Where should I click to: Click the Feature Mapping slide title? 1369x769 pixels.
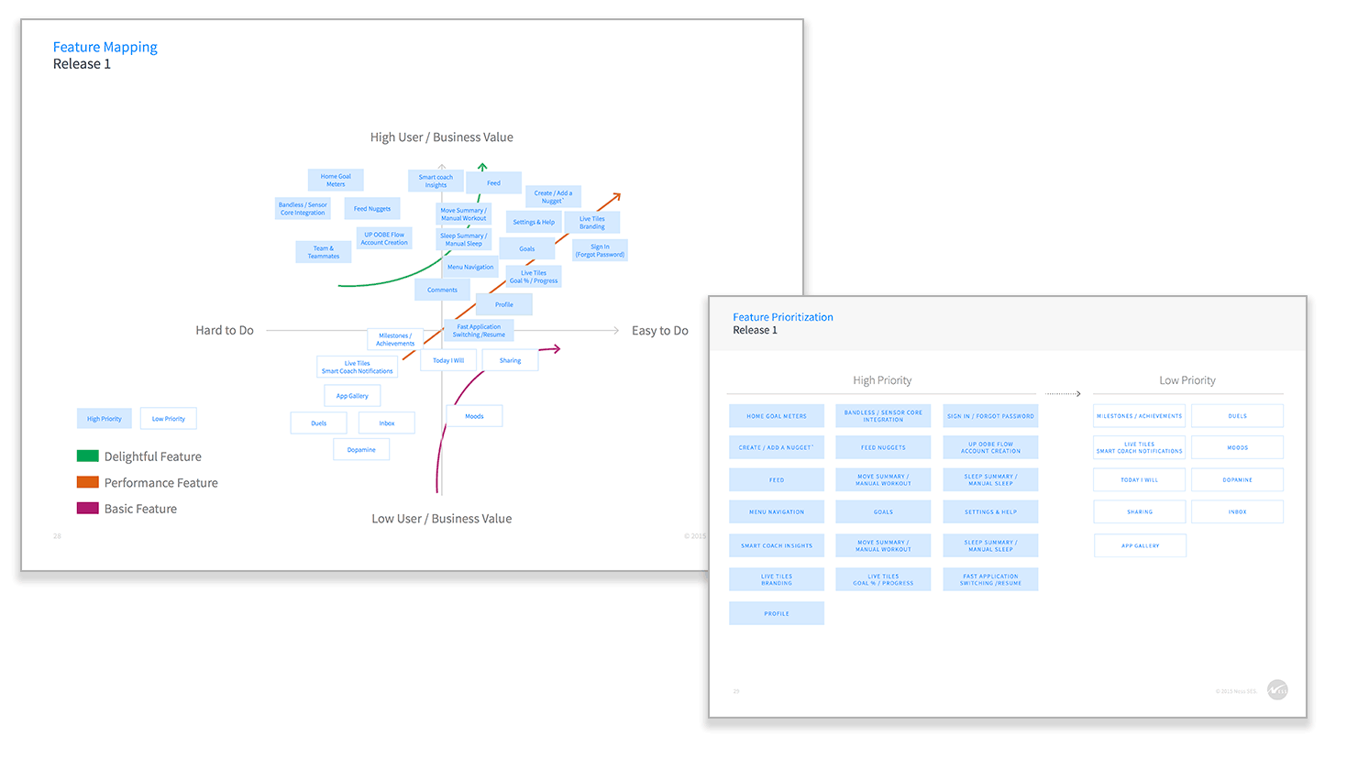tap(105, 47)
